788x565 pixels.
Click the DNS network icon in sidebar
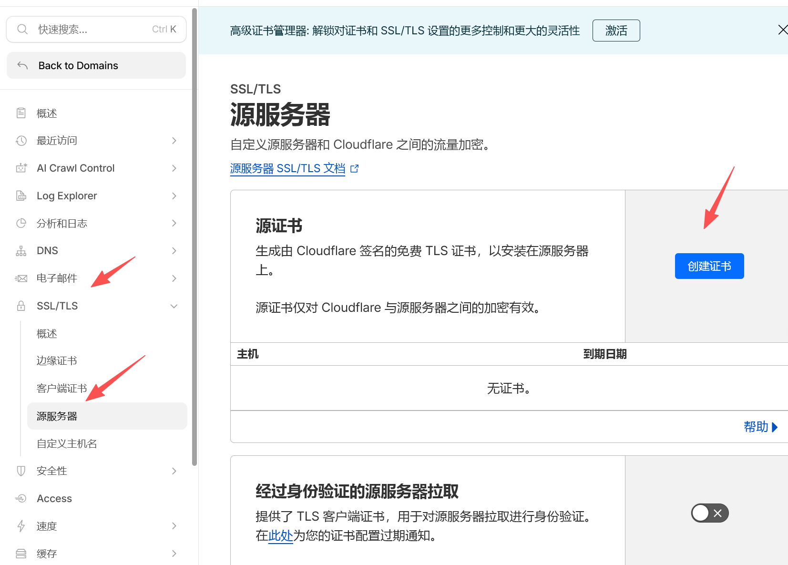[x=21, y=251]
